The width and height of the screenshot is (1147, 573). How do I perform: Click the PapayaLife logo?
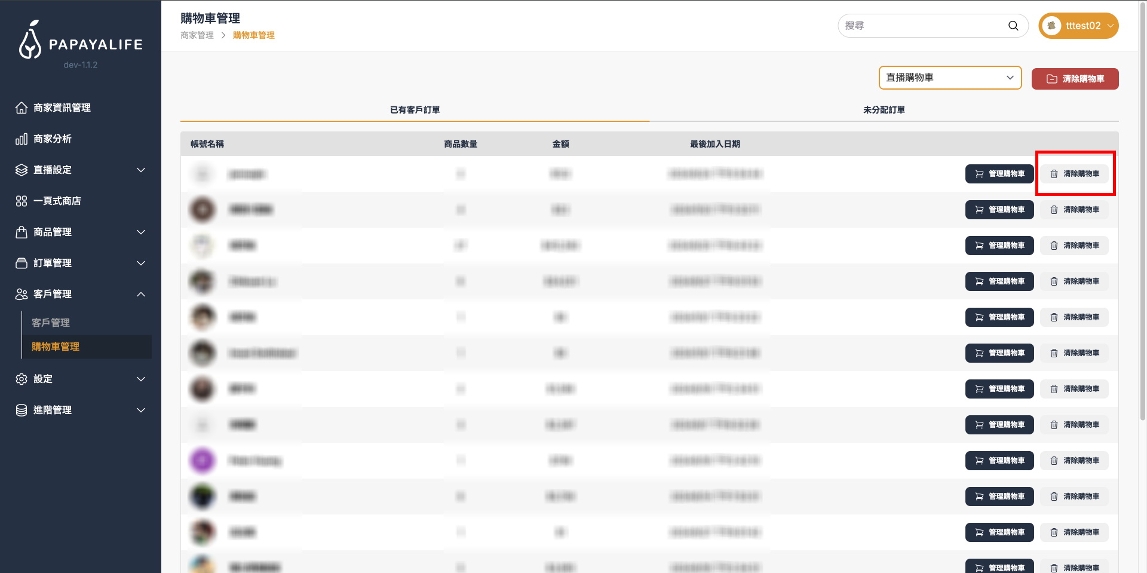click(81, 41)
